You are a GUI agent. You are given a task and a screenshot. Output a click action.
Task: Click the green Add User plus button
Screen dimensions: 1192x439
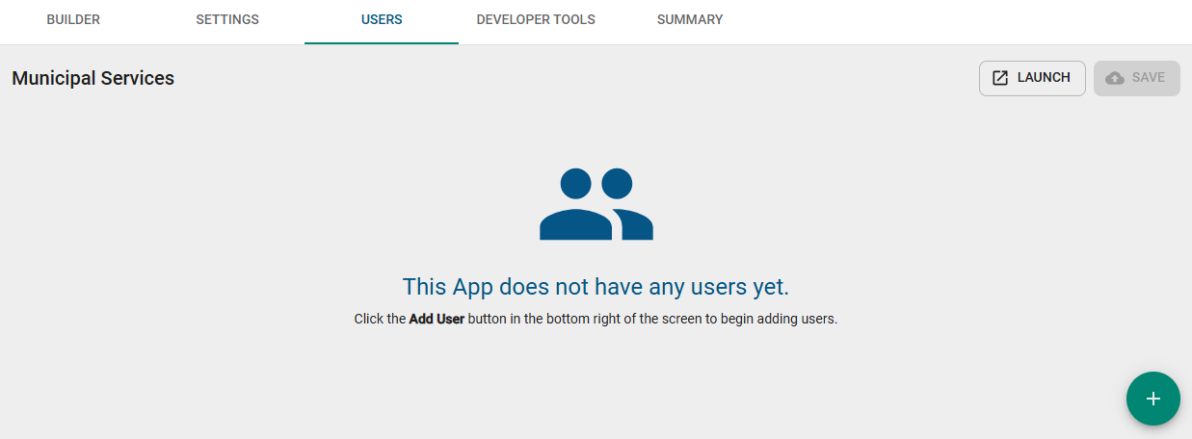tap(1153, 399)
